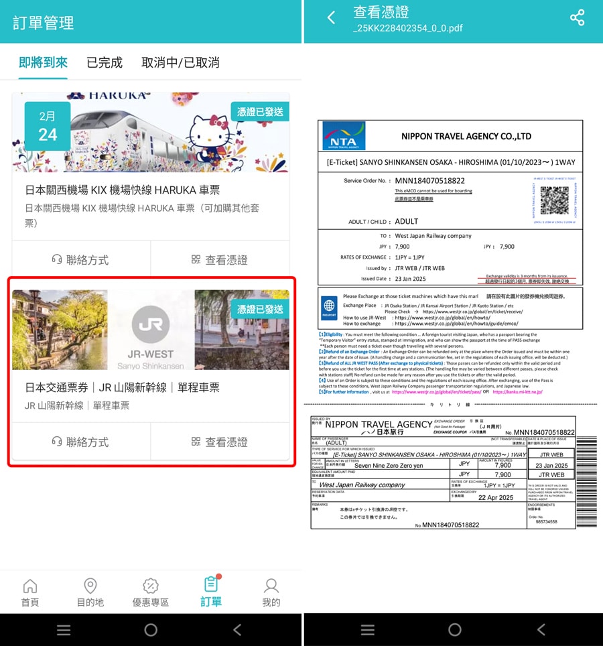Tap Android recent apps icon on left screen

pyautogui.click(x=64, y=629)
